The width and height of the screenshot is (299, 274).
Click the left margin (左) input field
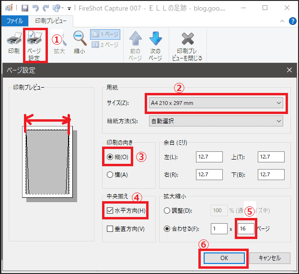click(x=209, y=157)
